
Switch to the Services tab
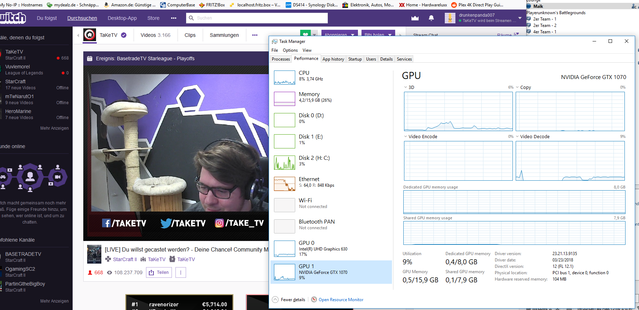(404, 59)
